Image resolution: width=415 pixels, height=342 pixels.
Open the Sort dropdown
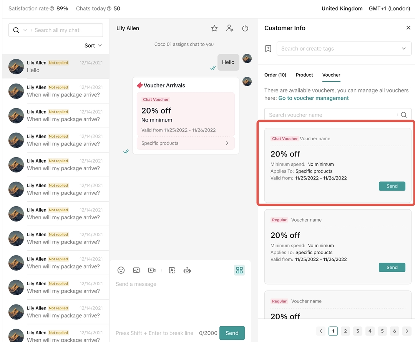pyautogui.click(x=93, y=46)
